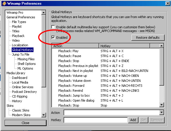
Task: Click the hotkey list scrollbar thumb
Action: click(x=161, y=67)
